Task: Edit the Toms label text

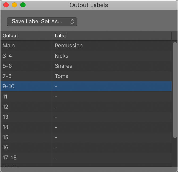Action: [61, 76]
